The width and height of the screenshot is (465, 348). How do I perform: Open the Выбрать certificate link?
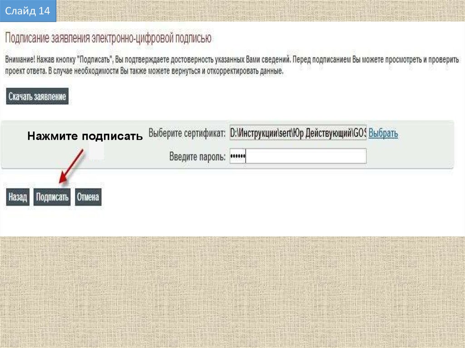pos(383,133)
